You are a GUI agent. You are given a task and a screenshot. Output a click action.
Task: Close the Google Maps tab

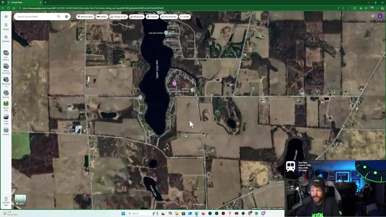pyautogui.click(x=40, y=2)
